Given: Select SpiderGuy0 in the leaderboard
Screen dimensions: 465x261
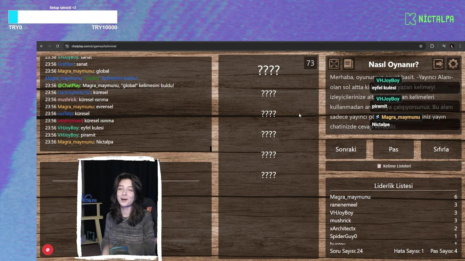Looking at the screenshot, I should click(393, 236).
